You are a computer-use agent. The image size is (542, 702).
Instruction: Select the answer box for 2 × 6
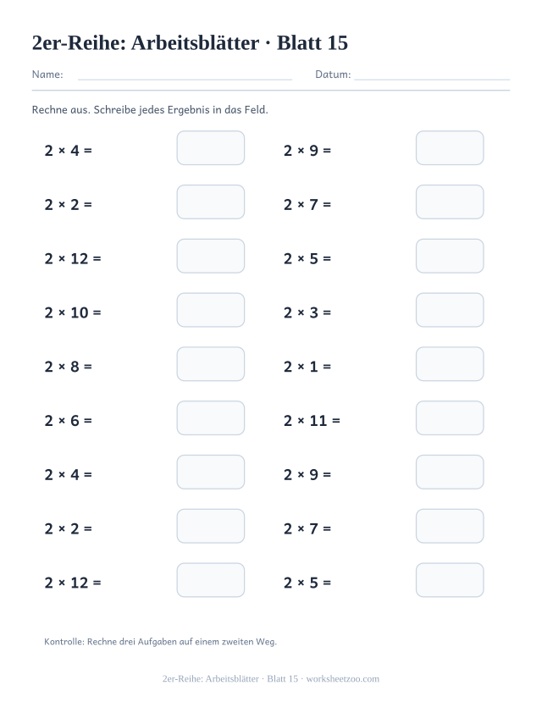point(211,417)
